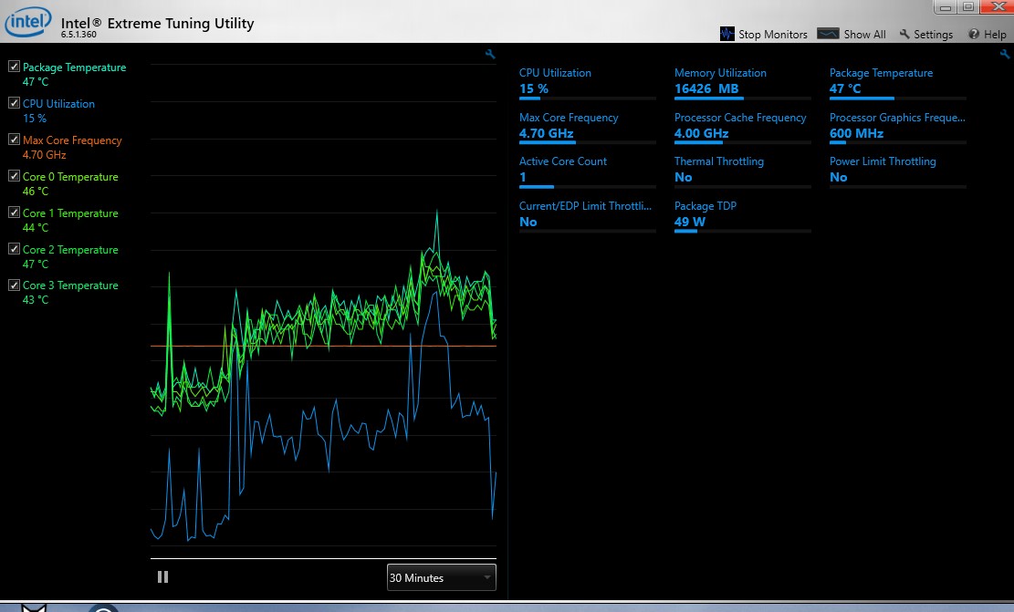The image size is (1014, 612).
Task: Click the wrench icon above the monitor tiles
Action: tap(1004, 55)
